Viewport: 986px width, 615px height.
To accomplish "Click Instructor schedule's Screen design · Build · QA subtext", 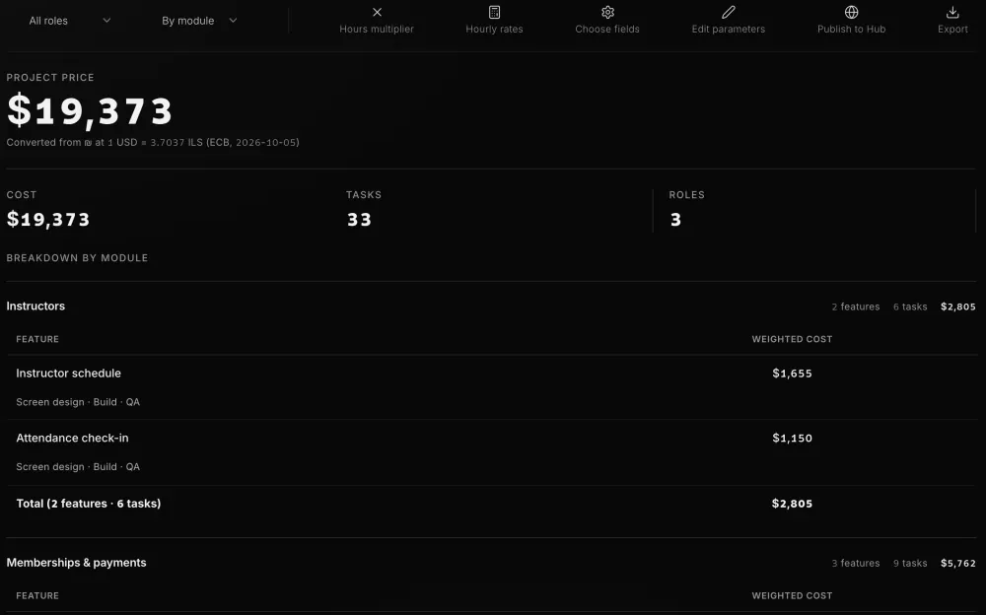I will click(x=78, y=402).
